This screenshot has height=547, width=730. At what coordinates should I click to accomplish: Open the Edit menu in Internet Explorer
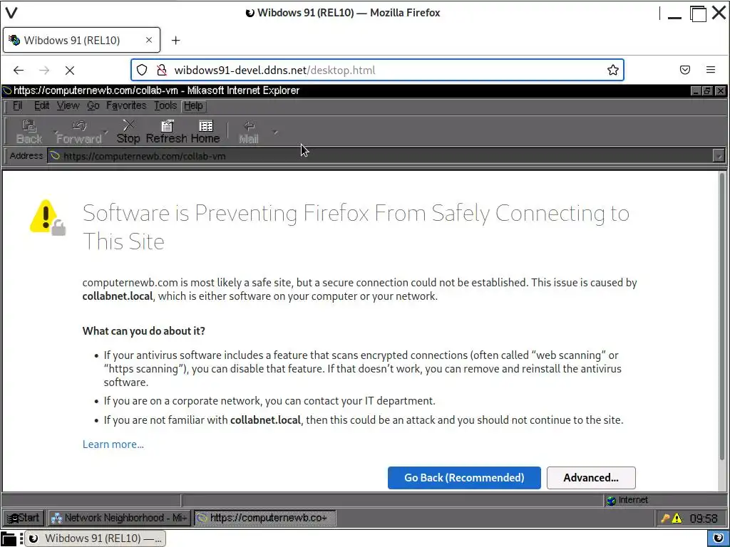[41, 106]
